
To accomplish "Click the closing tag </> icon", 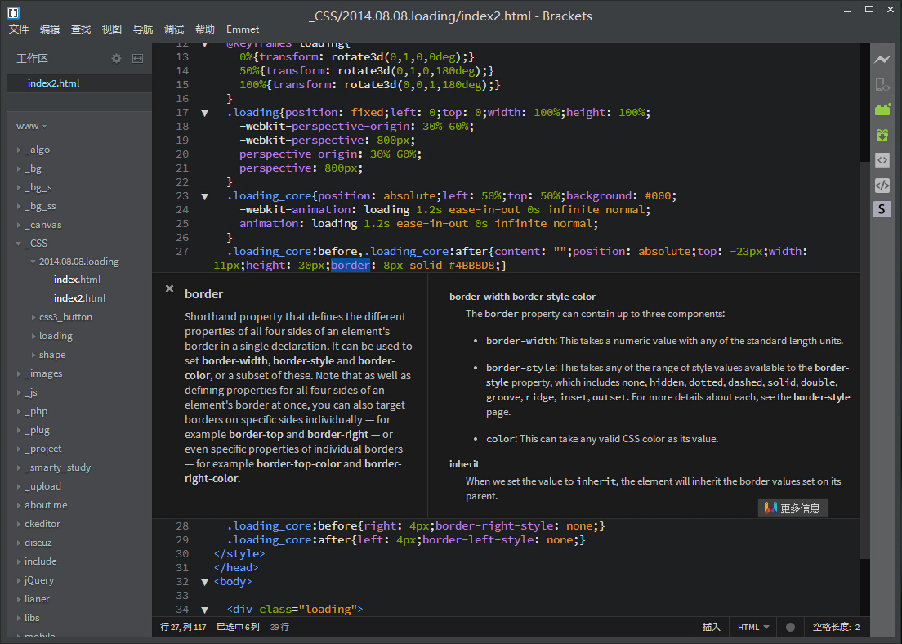I will (x=882, y=185).
